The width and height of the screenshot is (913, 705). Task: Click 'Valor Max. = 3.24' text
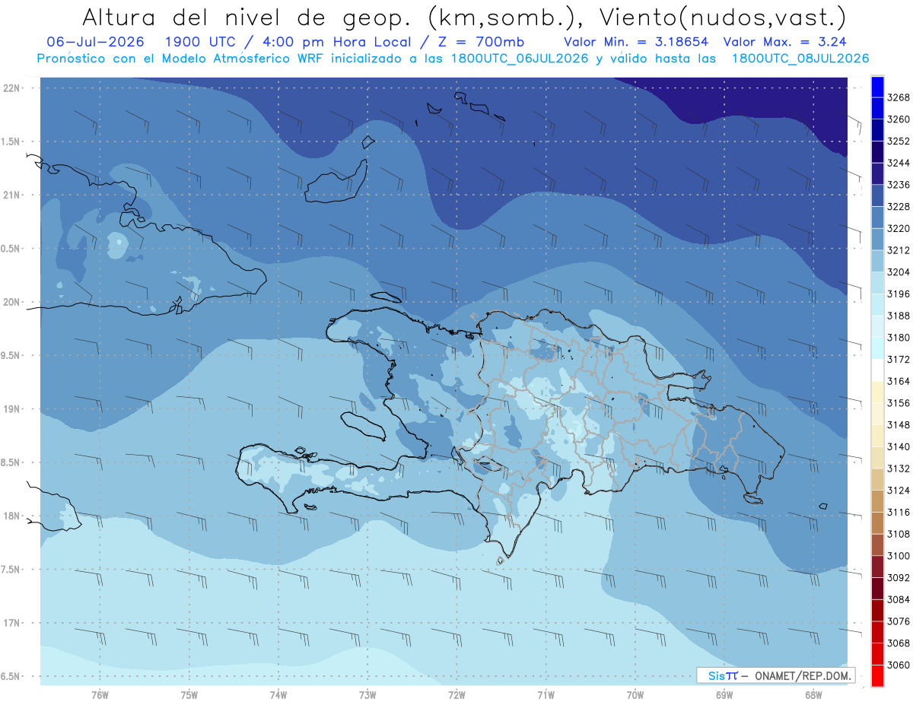point(784,42)
